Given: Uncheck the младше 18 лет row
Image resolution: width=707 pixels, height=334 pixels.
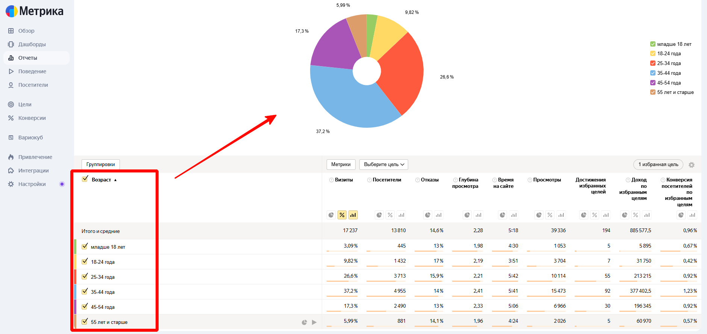Looking at the screenshot, I should tap(85, 246).
